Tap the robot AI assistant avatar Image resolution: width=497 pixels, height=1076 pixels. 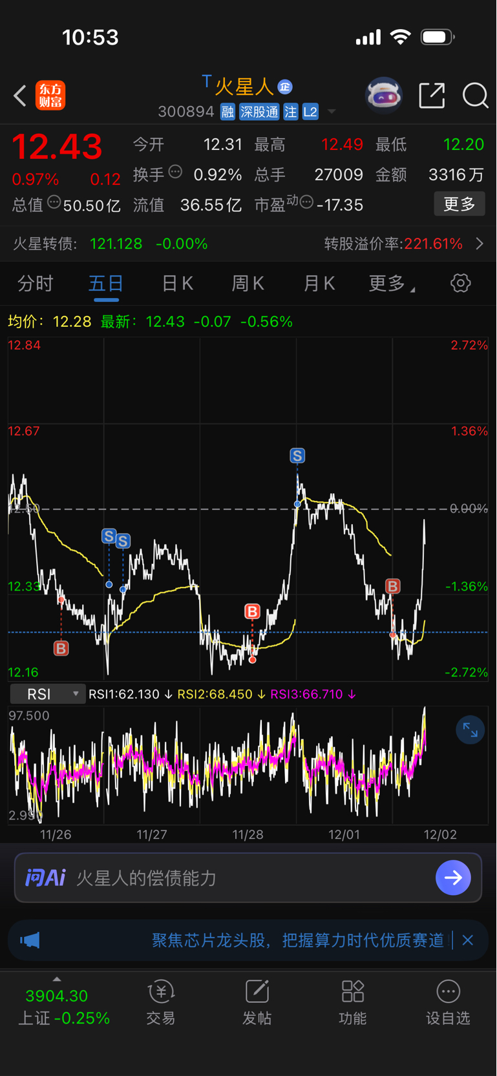(384, 96)
